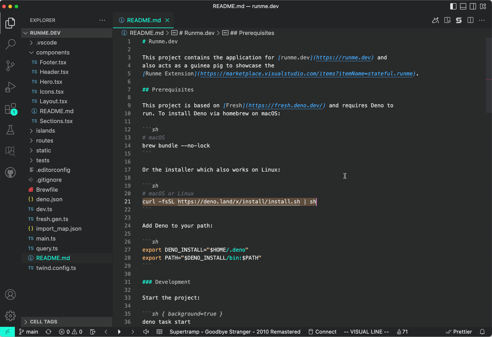Screen dimensions: 492x337
Task: Click the ant-like icon in editor actions
Action: tap(435, 20)
